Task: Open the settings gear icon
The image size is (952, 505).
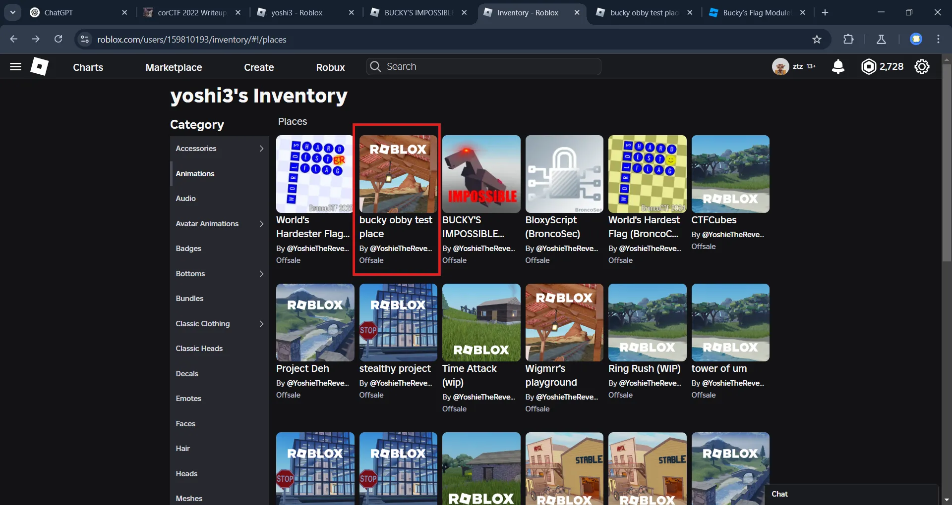Action: click(x=922, y=66)
